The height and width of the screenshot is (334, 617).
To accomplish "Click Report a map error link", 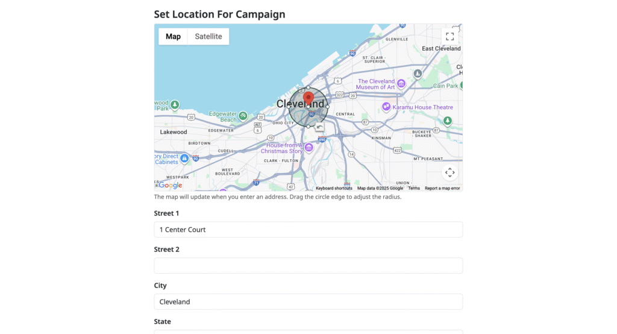I will [x=442, y=188].
